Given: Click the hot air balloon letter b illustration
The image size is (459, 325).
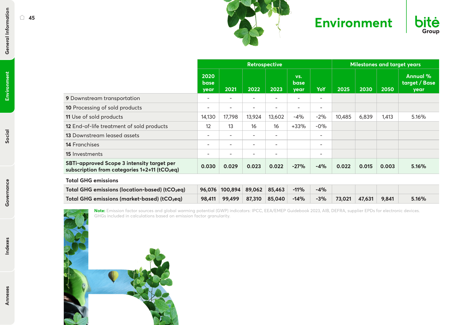Looking at the screenshot, I should [121, 267].
